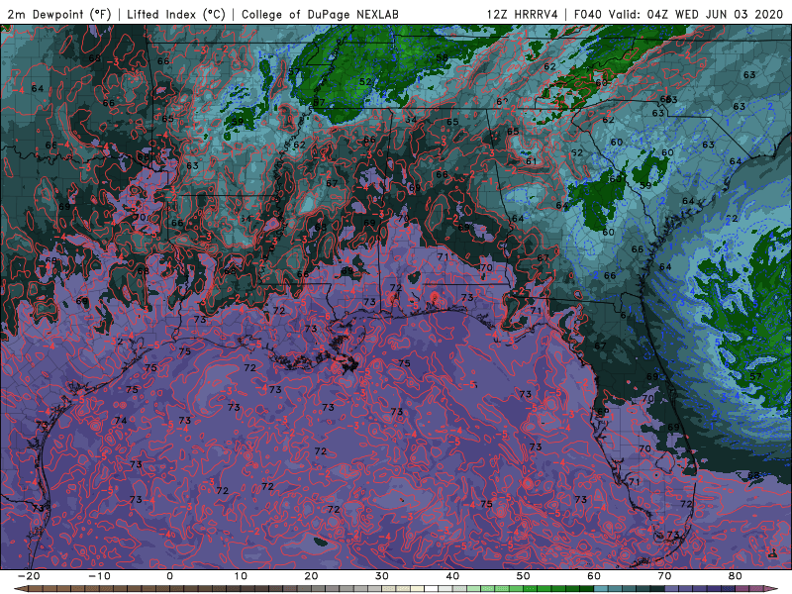This screenshot has height=594, width=792.
Task: Click the "-10" color scale label
Action: [99, 576]
